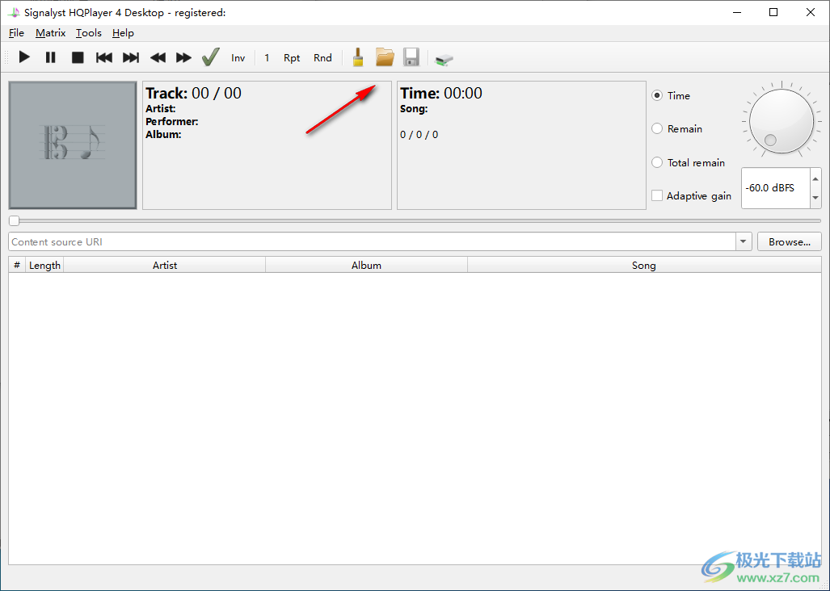Click the -60.0 dBFS volume field
830x591 pixels.
(x=776, y=188)
